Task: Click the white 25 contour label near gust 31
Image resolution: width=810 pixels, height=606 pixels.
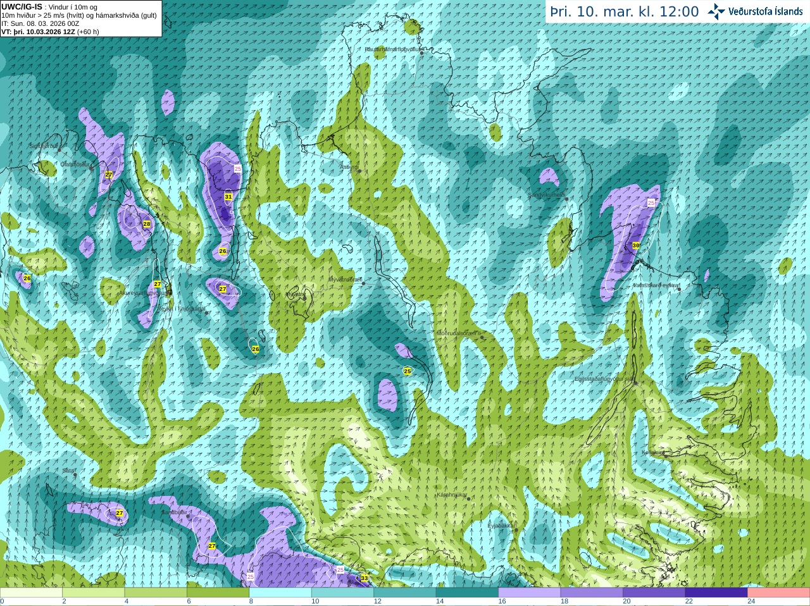Action: click(238, 169)
